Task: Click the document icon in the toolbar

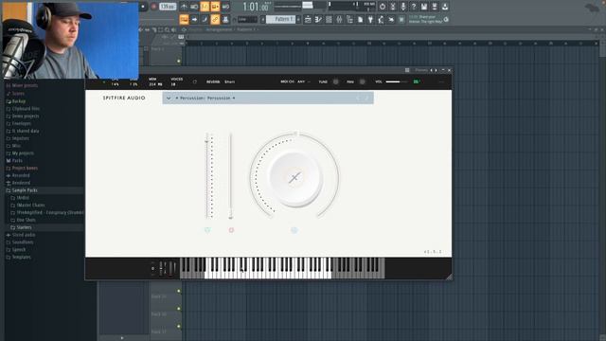Action: point(360,19)
